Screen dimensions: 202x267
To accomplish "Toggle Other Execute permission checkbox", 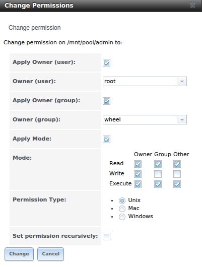I will pyautogui.click(x=177, y=184).
